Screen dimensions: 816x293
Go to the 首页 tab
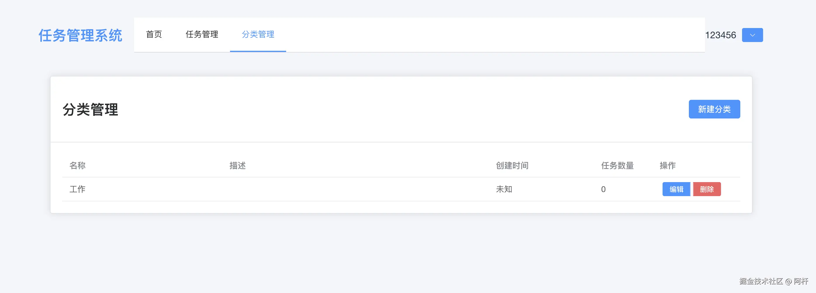(154, 34)
